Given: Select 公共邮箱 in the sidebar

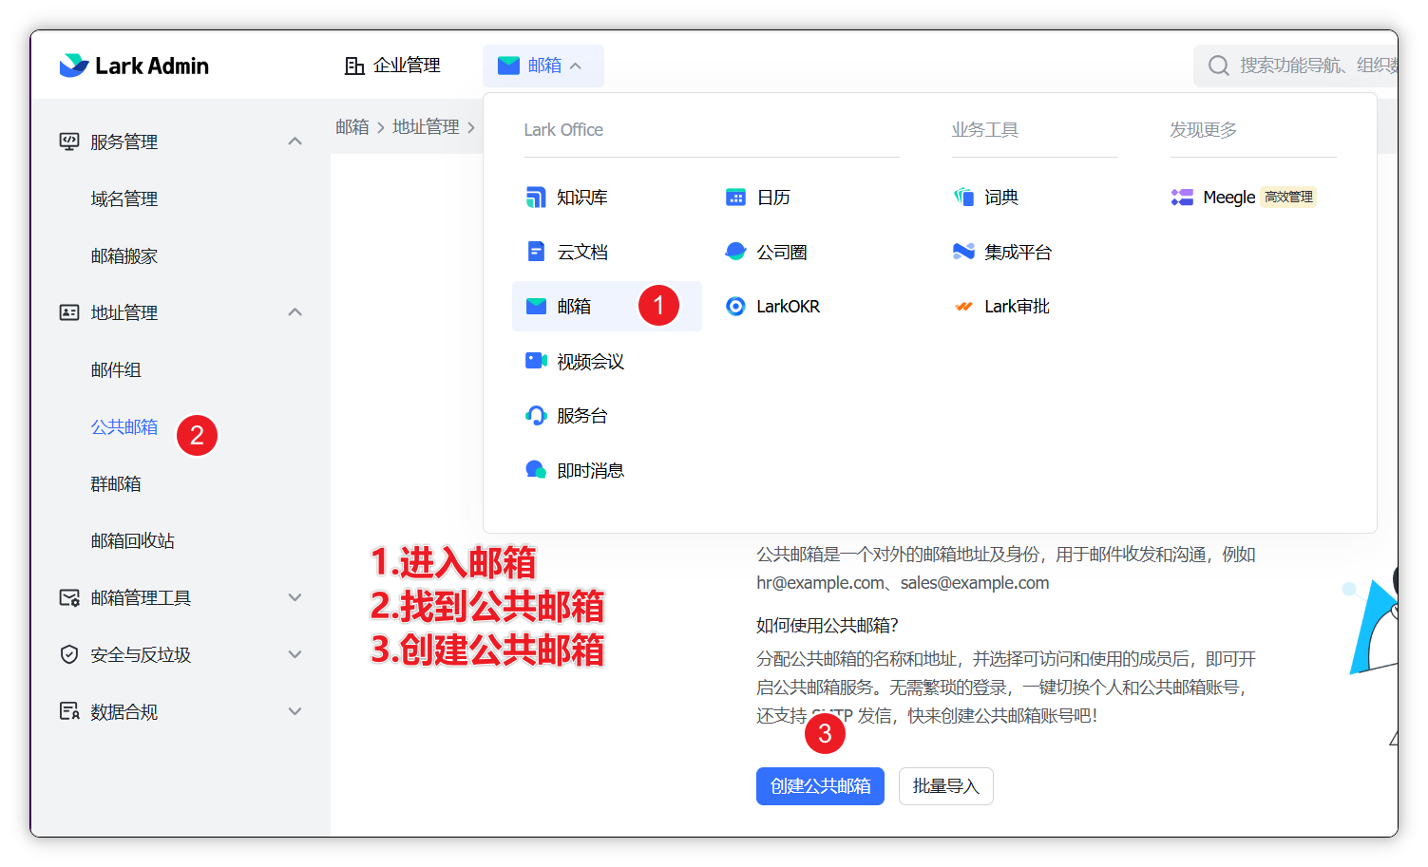Looking at the screenshot, I should coord(124,427).
